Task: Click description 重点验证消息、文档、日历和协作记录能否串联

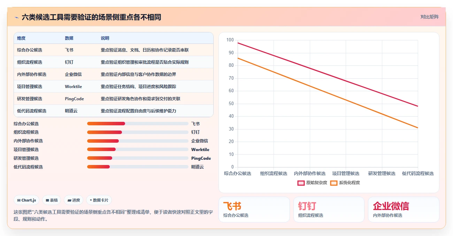Action: (145, 50)
